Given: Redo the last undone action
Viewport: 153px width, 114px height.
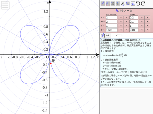Looking at the screenshot, I should pyautogui.click(x=143, y=4).
